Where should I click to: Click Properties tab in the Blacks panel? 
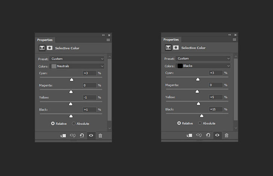pyautogui.click(x=171, y=39)
